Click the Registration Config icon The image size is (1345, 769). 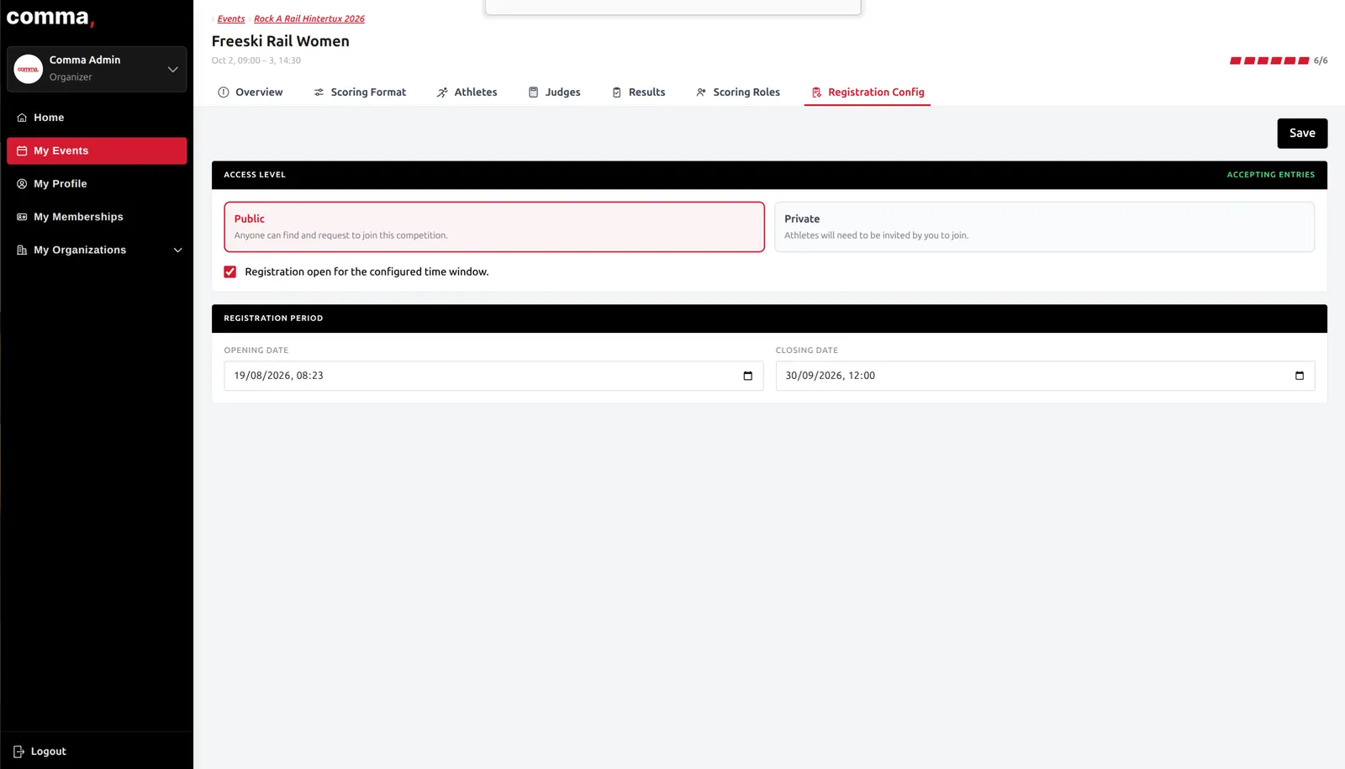[x=816, y=92]
